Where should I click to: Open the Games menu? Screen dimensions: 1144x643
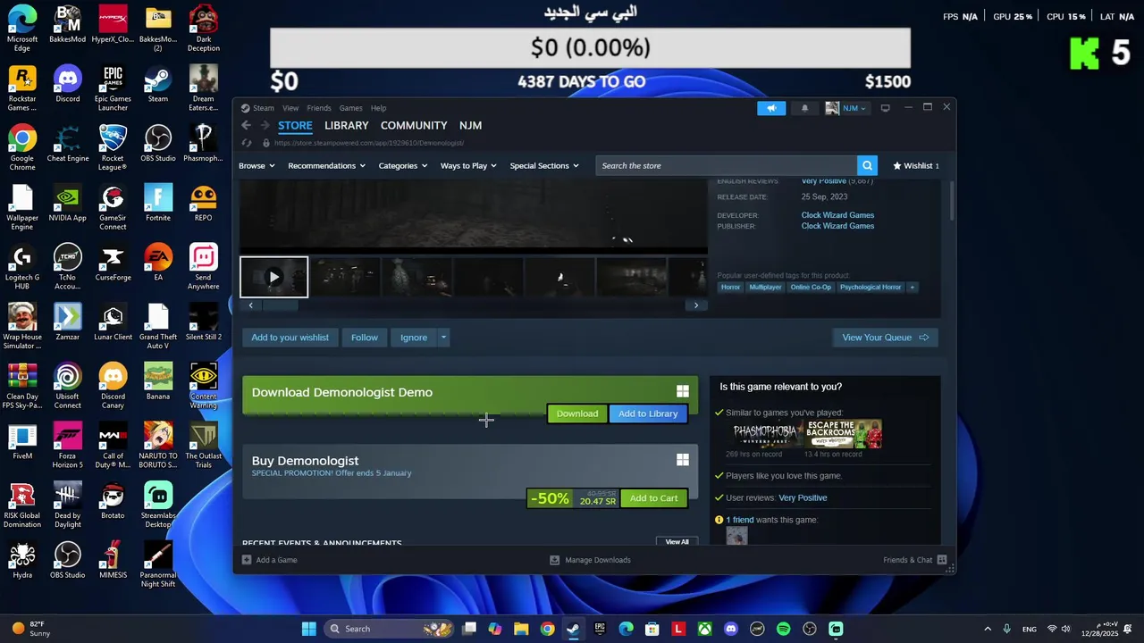click(x=350, y=108)
